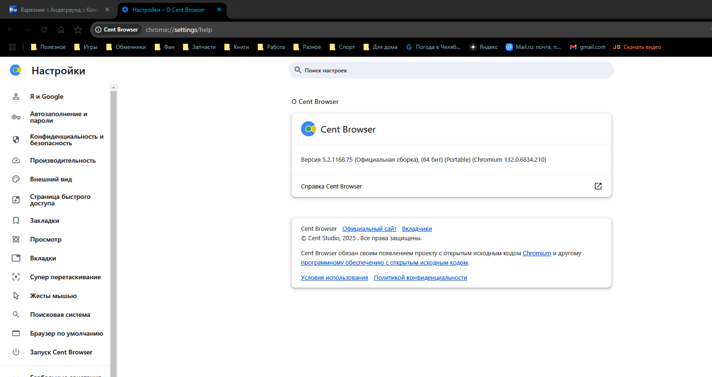Click the bookmark icon beside Закладки
The image size is (712, 377).
tap(16, 220)
